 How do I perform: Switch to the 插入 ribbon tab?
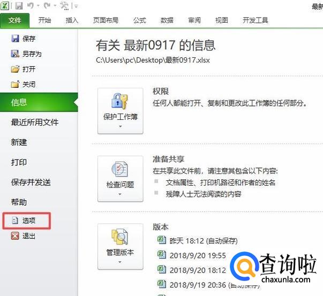[x=72, y=20]
